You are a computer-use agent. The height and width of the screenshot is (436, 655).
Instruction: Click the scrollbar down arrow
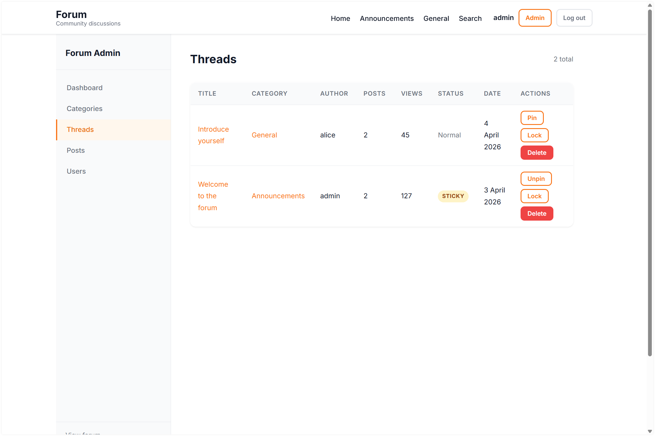649,431
